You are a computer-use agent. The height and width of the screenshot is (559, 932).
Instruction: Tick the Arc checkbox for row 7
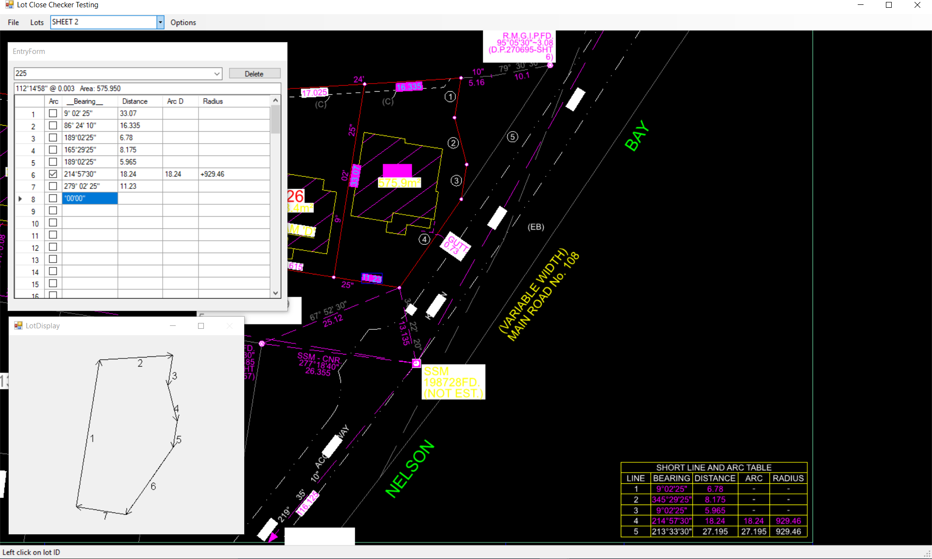tap(53, 186)
